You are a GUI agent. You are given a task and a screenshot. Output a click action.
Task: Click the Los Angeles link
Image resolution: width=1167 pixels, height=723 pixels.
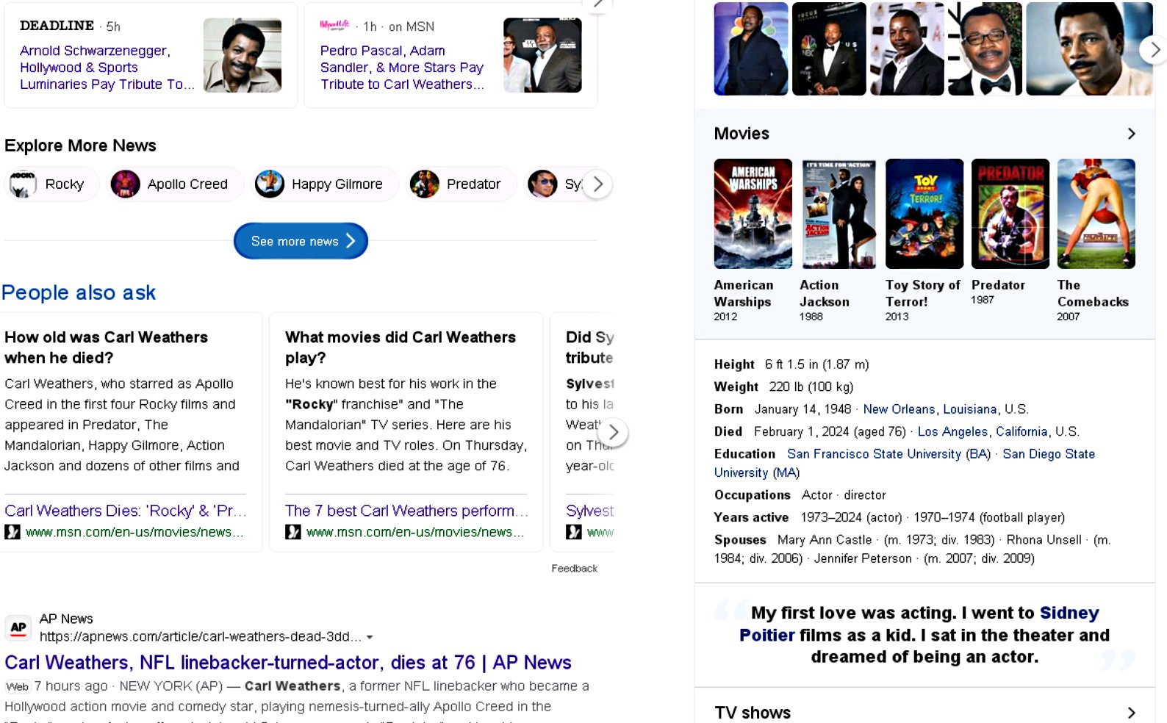tap(952, 432)
